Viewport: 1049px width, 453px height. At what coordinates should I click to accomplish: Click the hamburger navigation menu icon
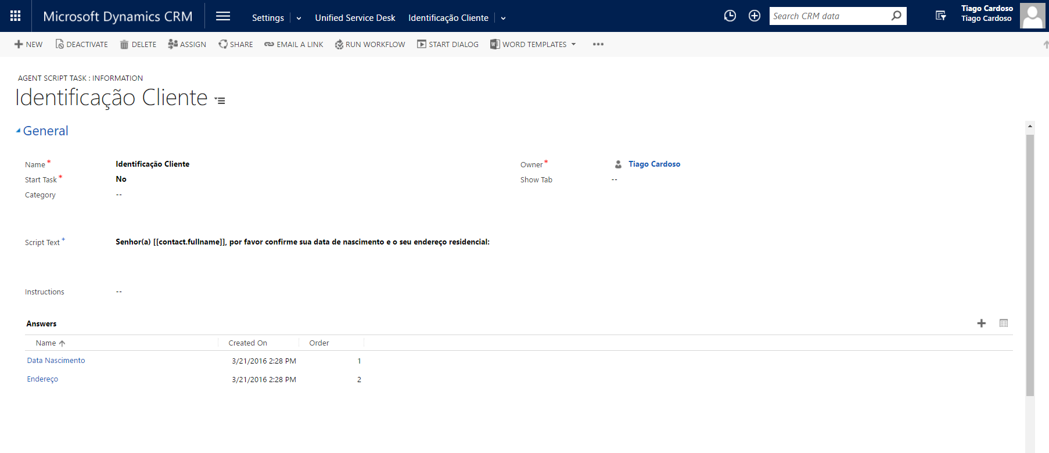(223, 16)
